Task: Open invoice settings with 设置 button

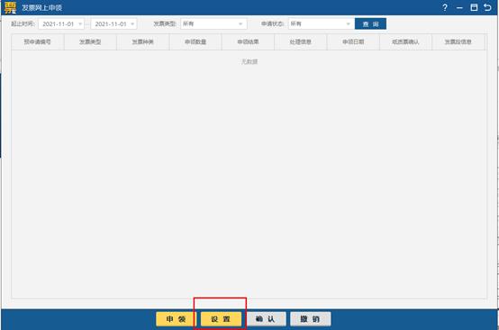Action: [x=221, y=319]
